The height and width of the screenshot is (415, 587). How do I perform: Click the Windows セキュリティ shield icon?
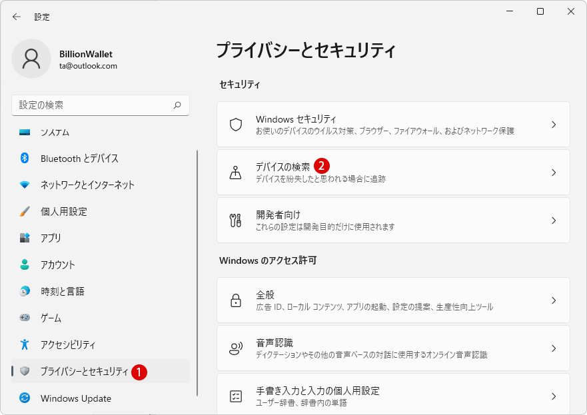click(235, 125)
